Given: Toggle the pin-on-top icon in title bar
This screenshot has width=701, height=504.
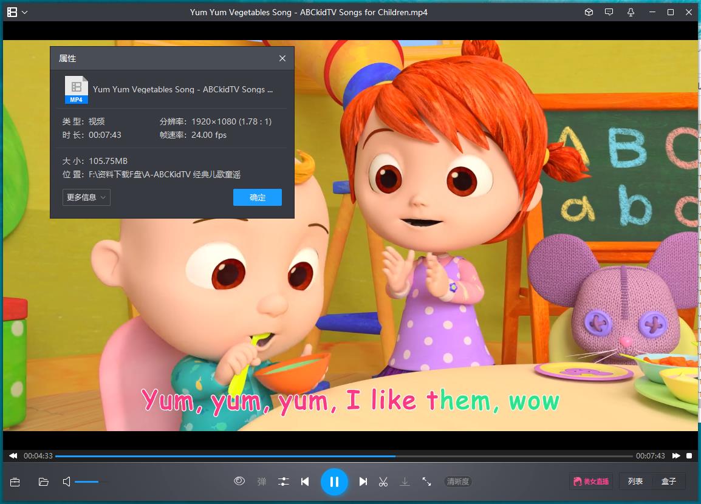Looking at the screenshot, I should tap(631, 12).
